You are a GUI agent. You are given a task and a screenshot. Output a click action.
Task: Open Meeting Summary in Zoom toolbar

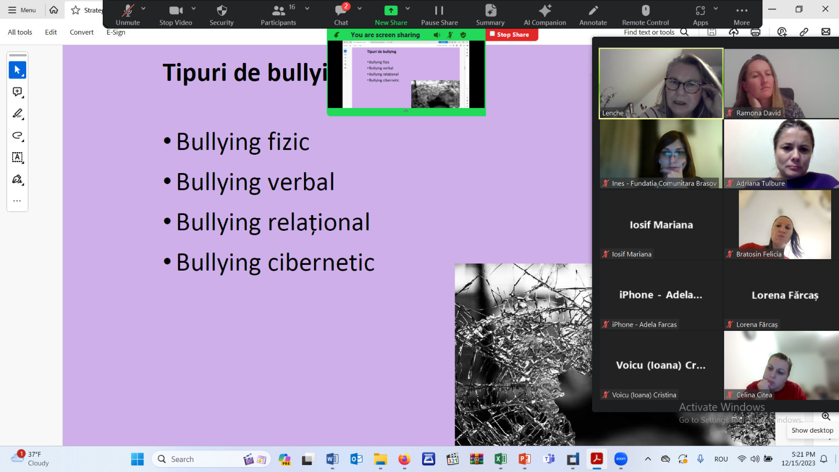(x=490, y=15)
